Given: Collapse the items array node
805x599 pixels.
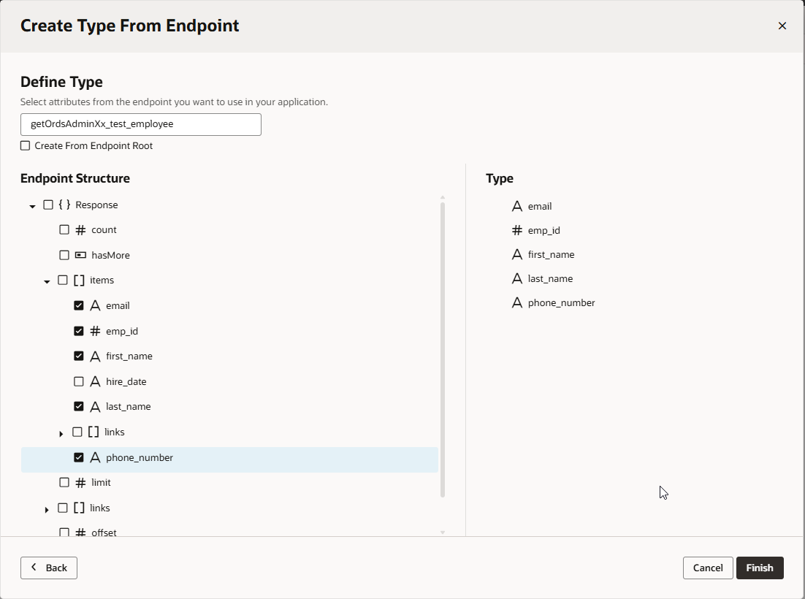Looking at the screenshot, I should 47,281.
